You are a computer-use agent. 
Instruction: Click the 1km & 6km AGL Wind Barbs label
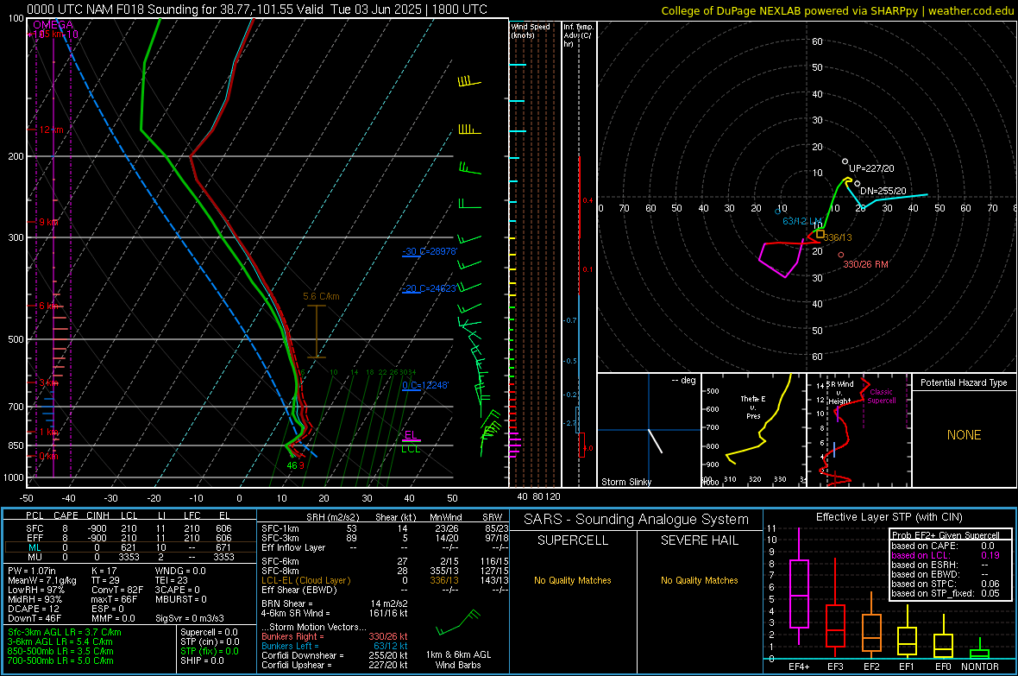click(x=458, y=660)
